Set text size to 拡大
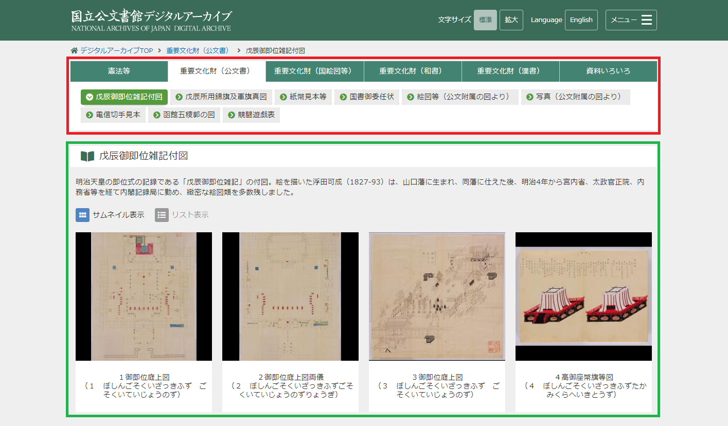 (x=511, y=20)
